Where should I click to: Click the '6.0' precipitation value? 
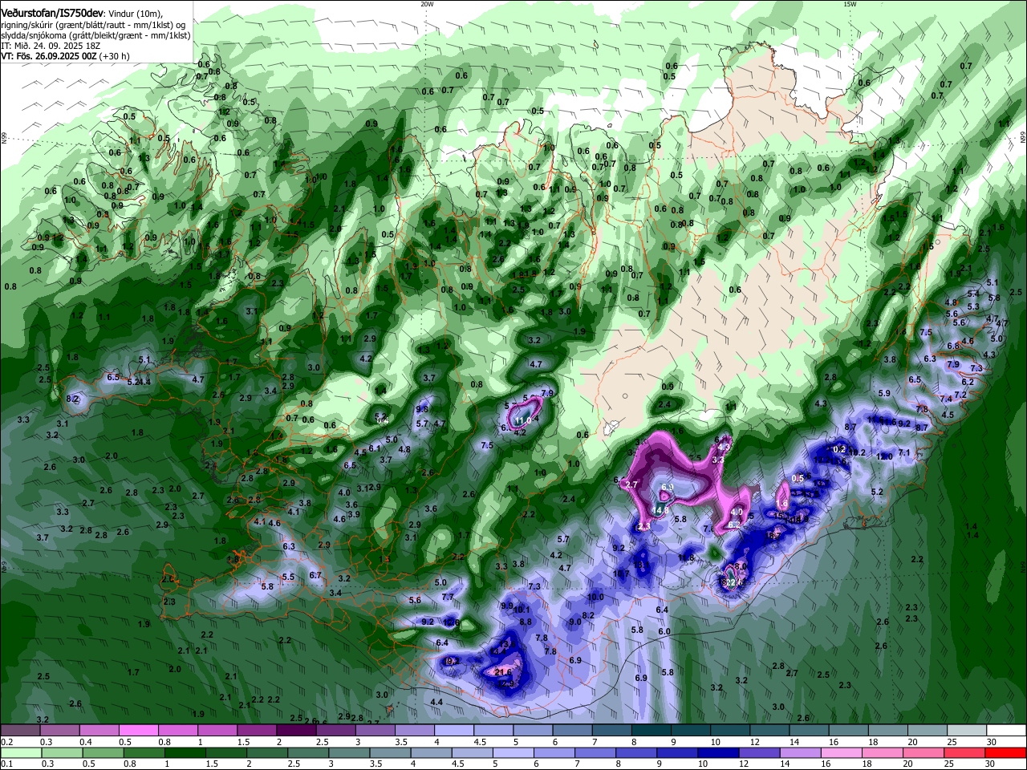[x=664, y=631]
